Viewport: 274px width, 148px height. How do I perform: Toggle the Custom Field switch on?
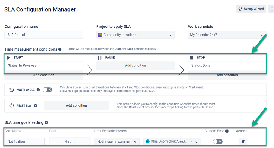218,141
